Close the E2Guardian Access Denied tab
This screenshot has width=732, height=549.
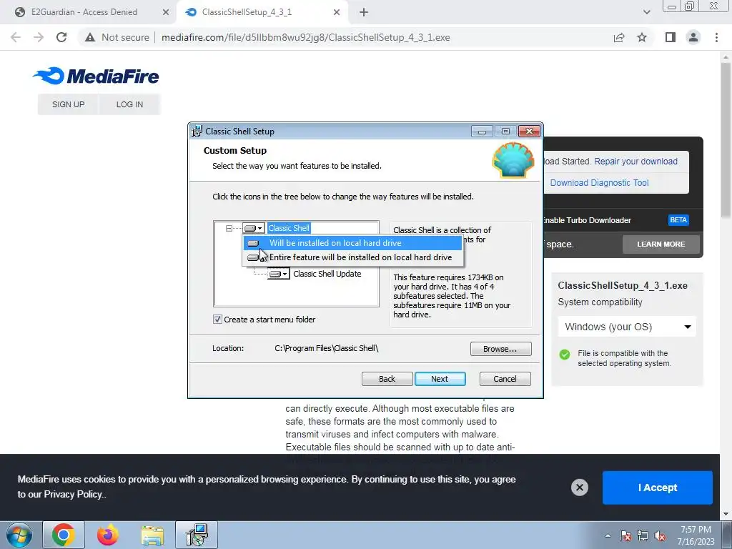point(165,12)
